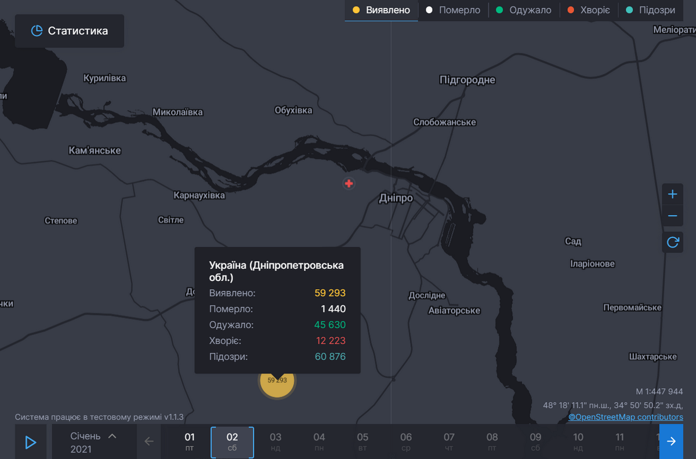Click the yellow 59 293 cluster marker
The width and height of the screenshot is (696, 459).
(277, 381)
